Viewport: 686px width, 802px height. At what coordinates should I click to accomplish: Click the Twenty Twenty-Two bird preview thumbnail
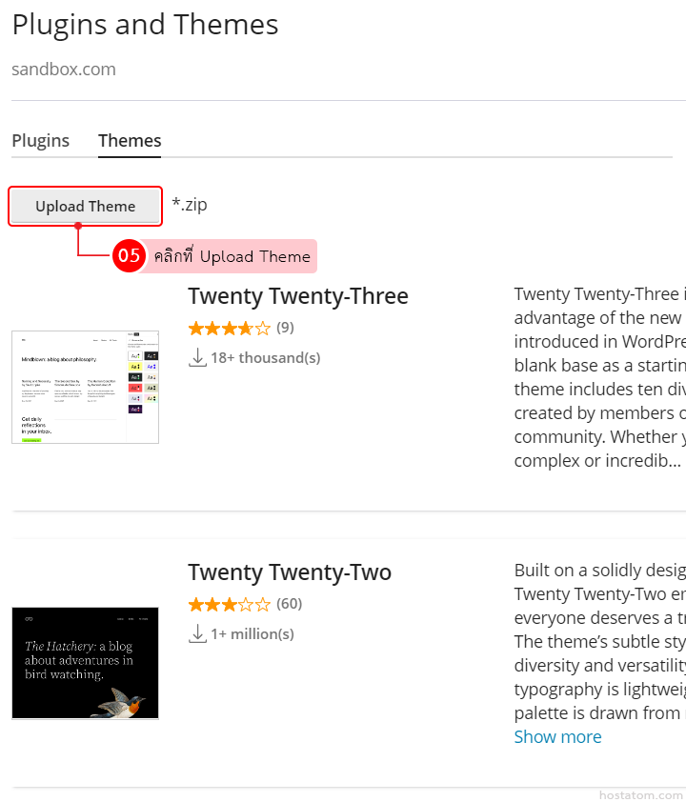click(85, 662)
